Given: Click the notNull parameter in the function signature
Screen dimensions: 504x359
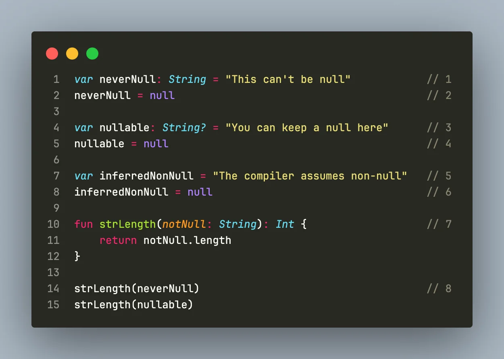Looking at the screenshot, I should point(187,224).
